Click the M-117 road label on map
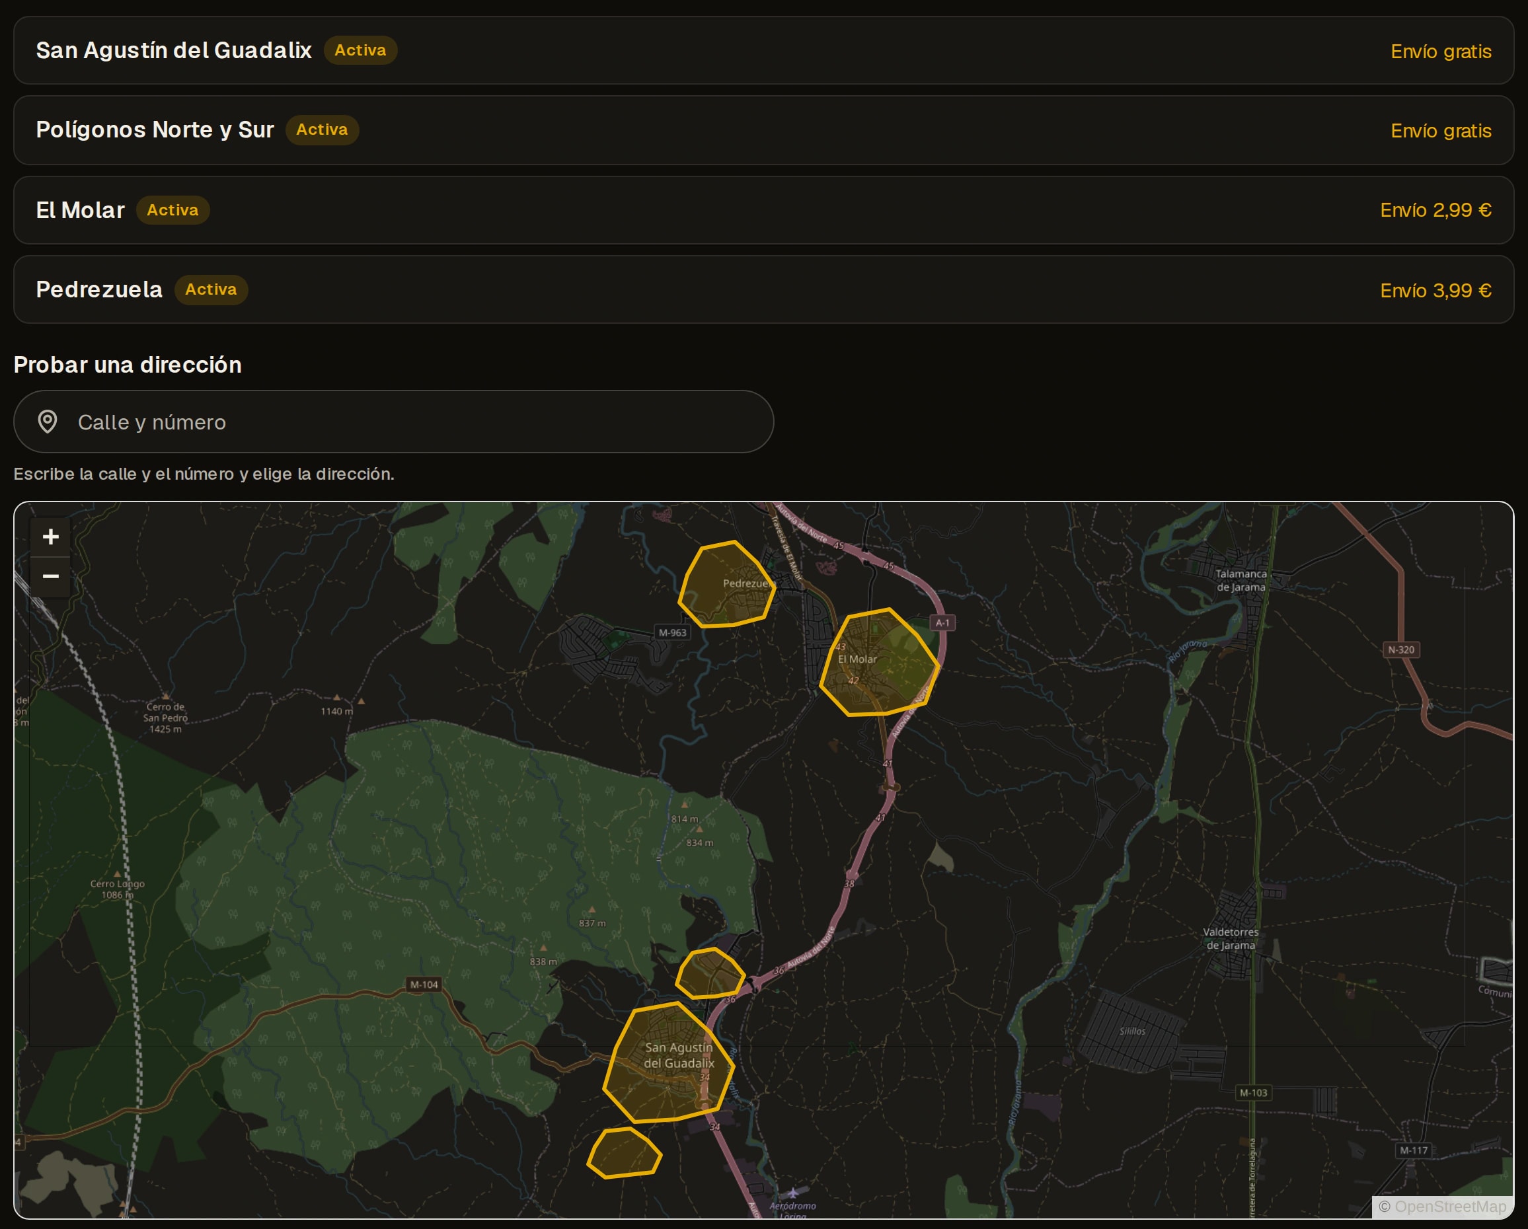 point(1414,1150)
